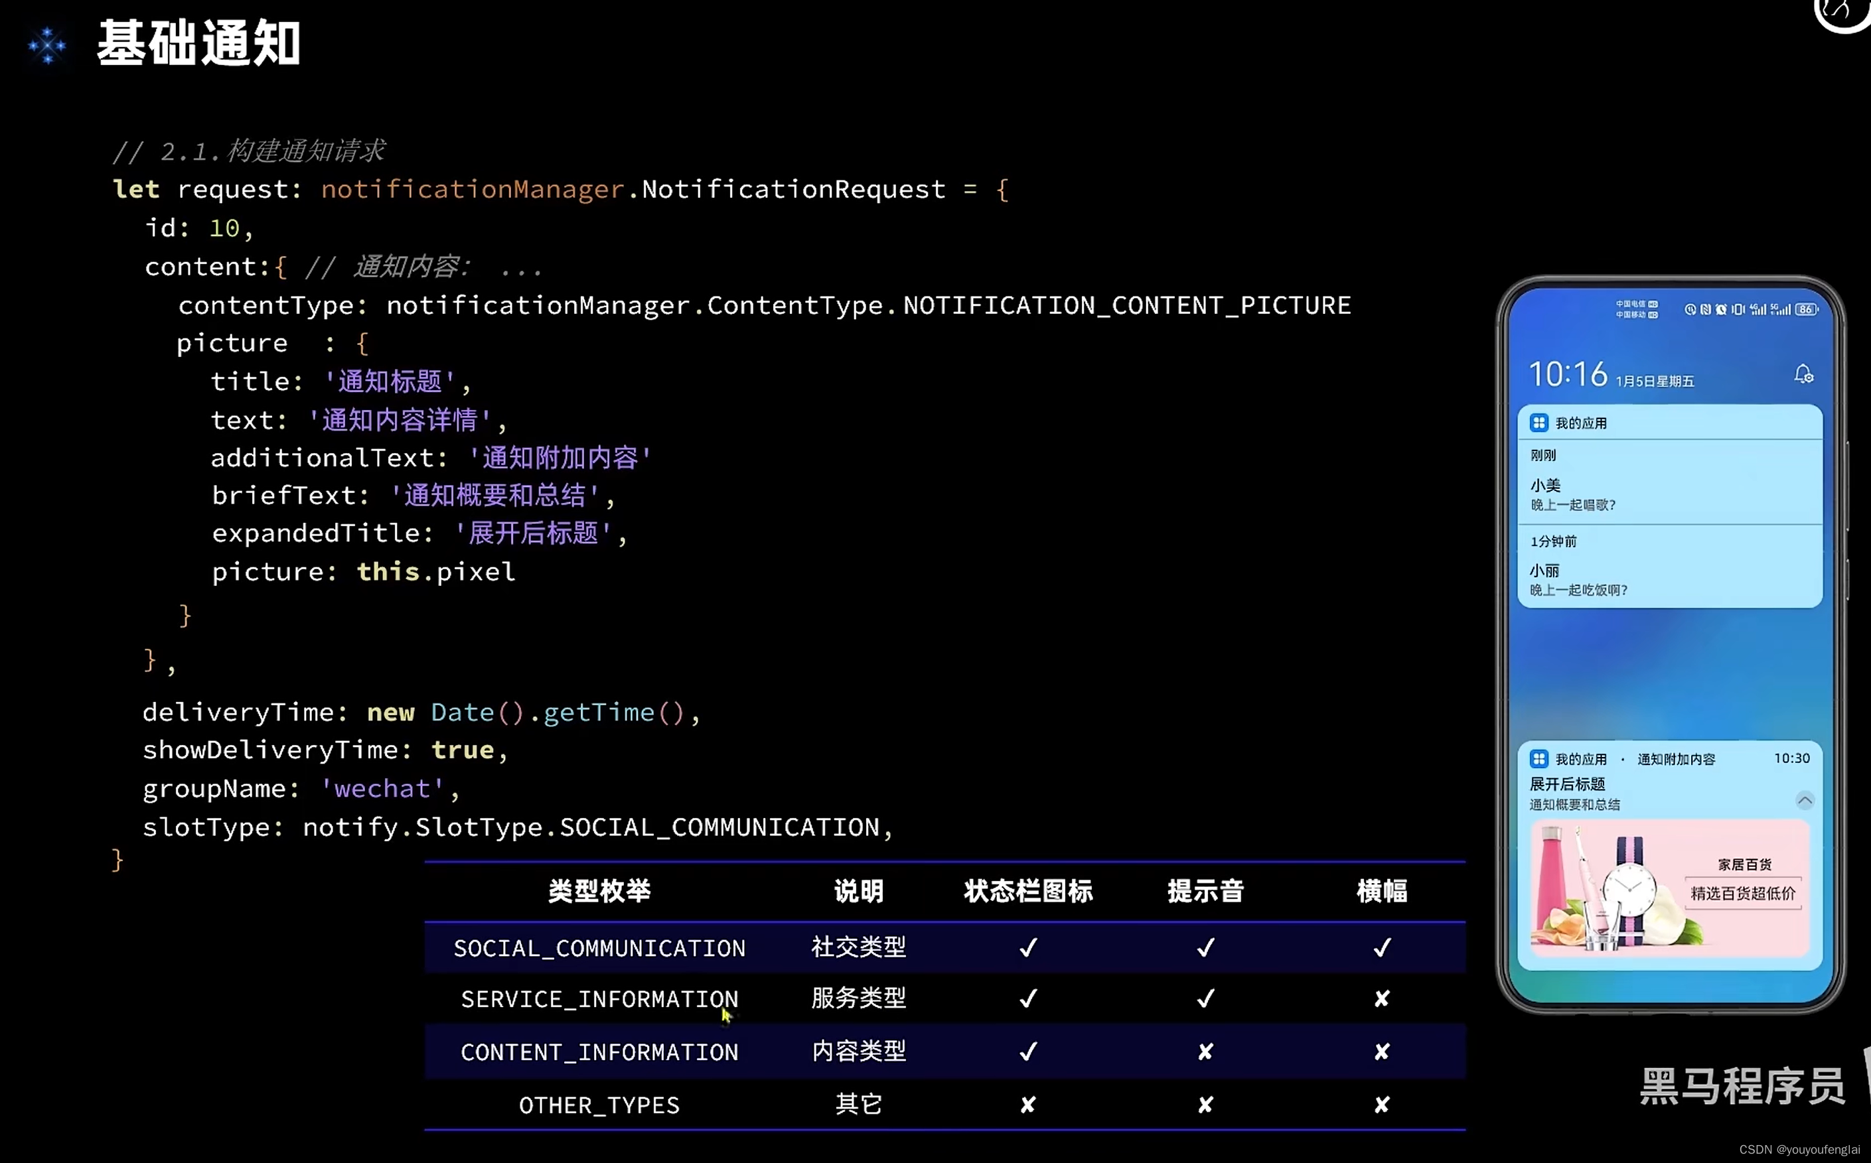Open the 家居百货 picture in the notification
Viewport: 1871px width, 1163px height.
point(1669,888)
